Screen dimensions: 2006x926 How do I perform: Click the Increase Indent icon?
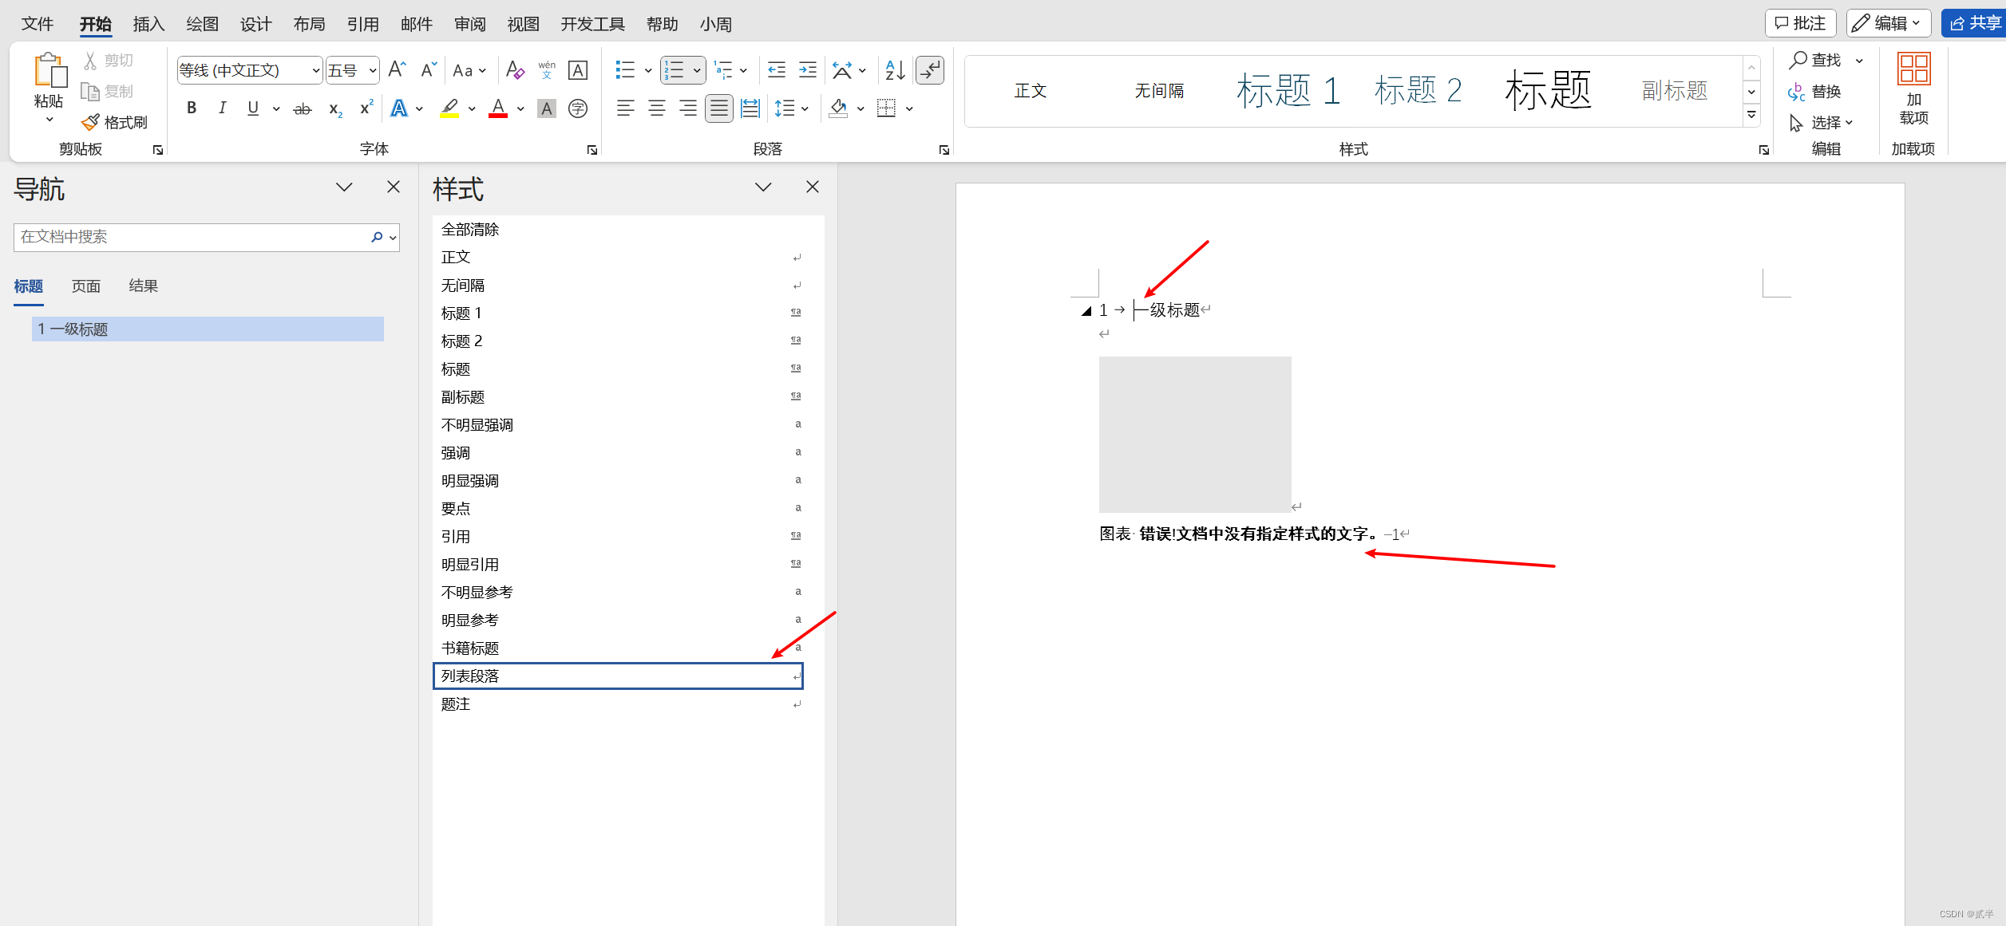tap(808, 70)
